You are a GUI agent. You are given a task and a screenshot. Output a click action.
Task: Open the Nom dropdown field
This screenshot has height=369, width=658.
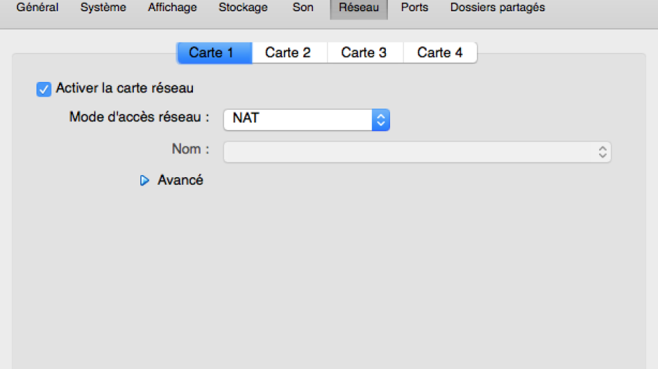coord(417,152)
